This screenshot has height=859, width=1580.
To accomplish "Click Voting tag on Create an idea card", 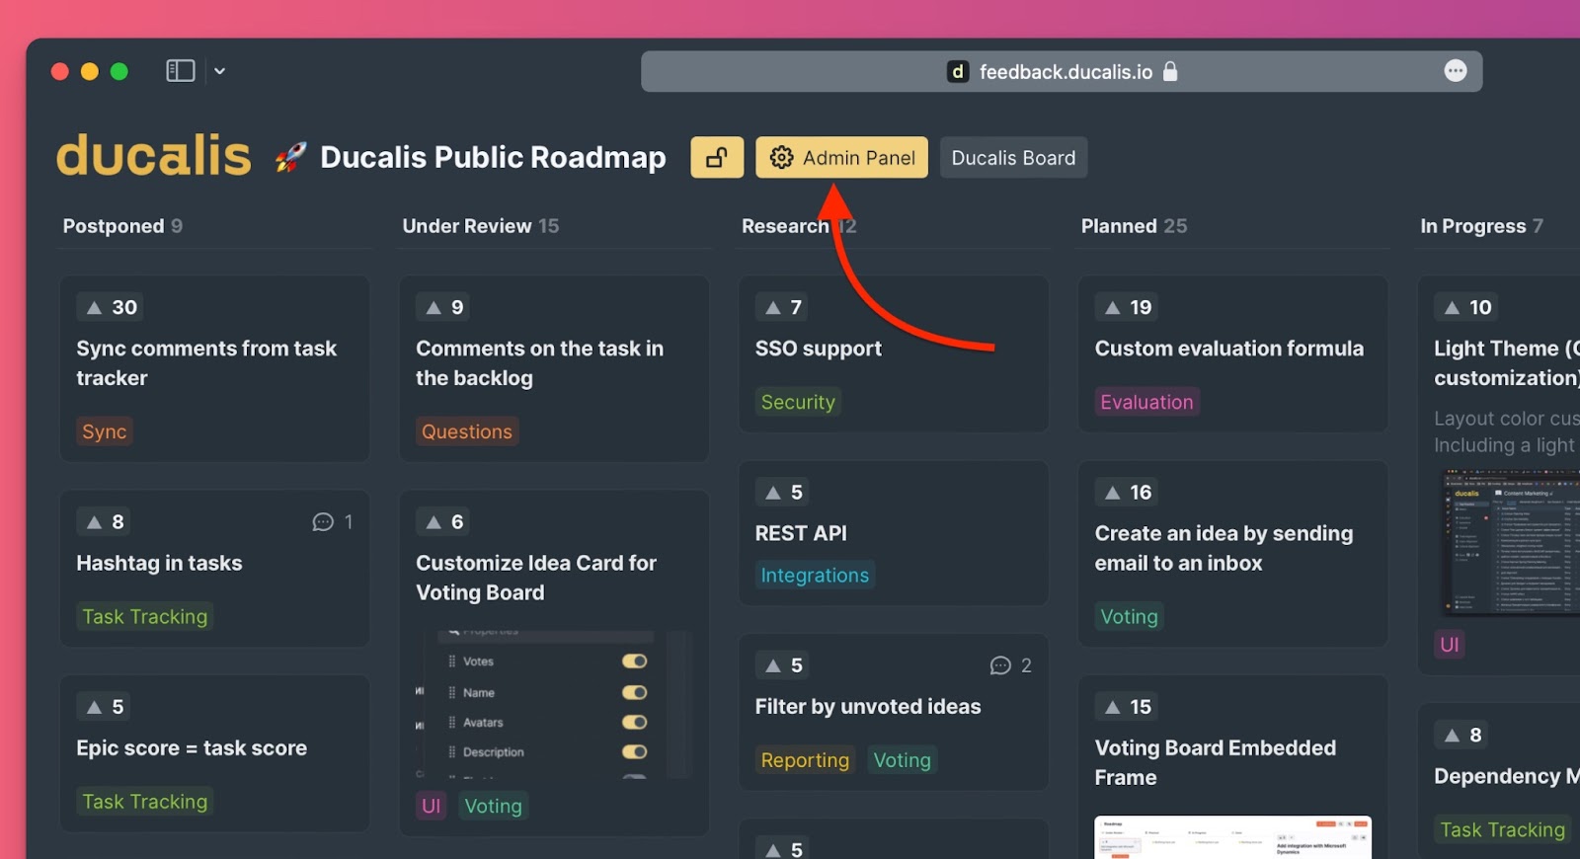I will pyautogui.click(x=1129, y=616).
